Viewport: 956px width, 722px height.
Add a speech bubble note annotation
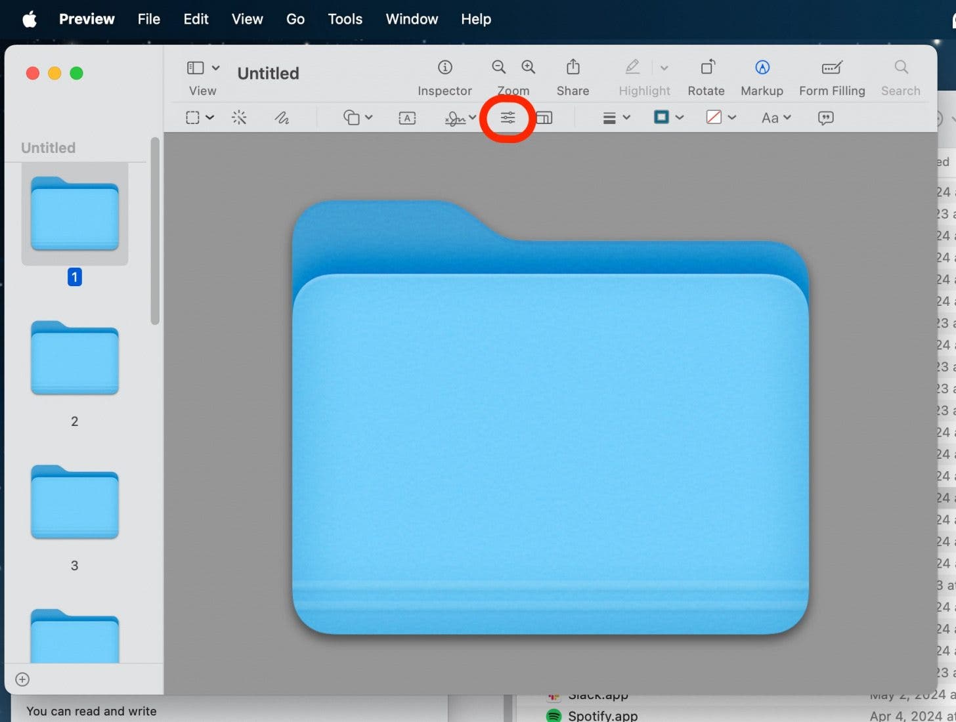tap(825, 118)
